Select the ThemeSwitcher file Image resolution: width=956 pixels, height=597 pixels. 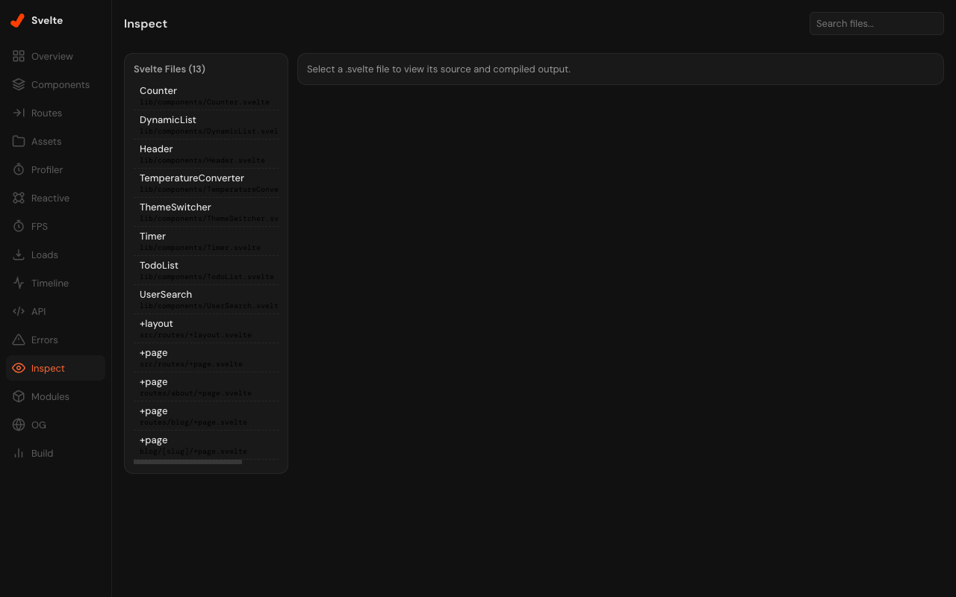[x=206, y=213]
